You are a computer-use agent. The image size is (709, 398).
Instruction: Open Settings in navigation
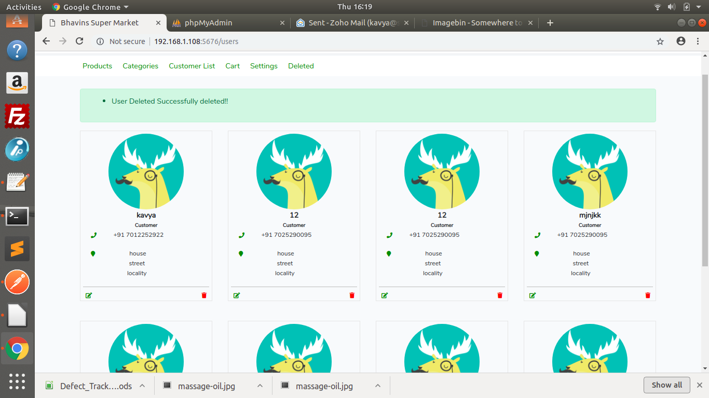pos(264,66)
